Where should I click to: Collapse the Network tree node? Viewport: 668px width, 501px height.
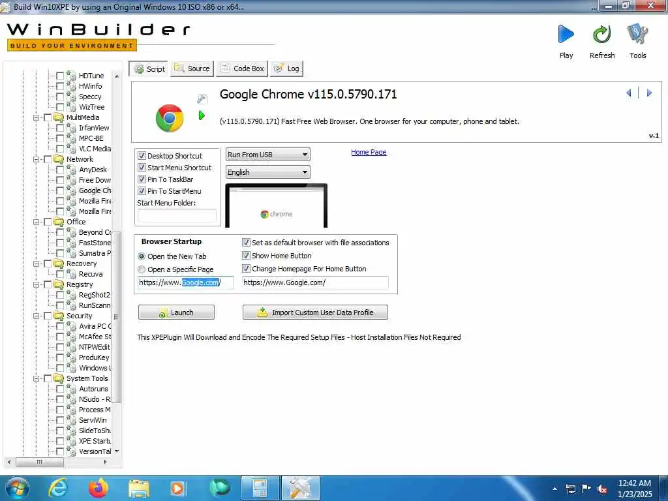pos(37,159)
